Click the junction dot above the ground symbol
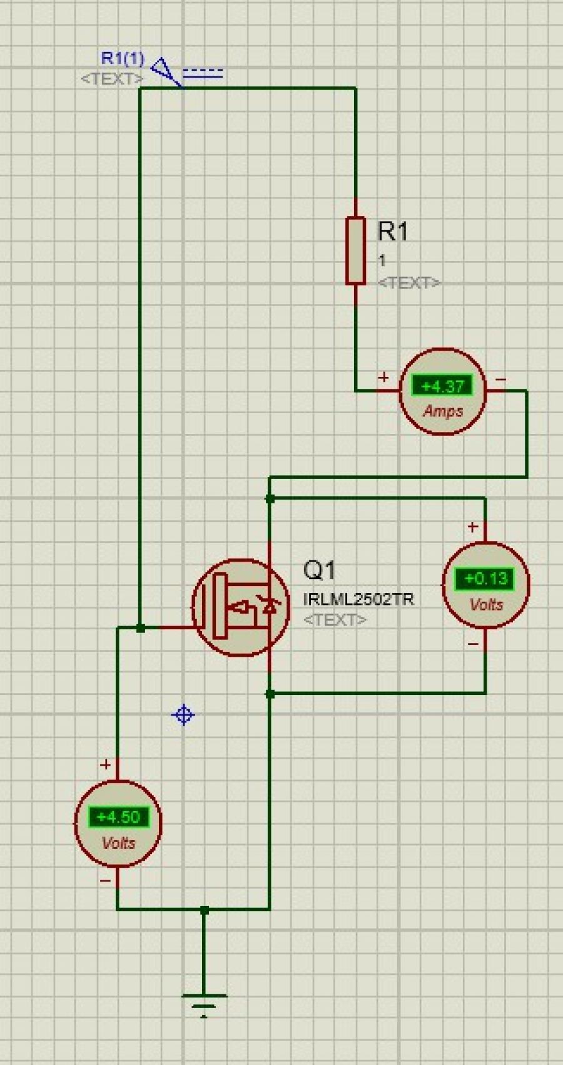This screenshot has height=1065, width=563. [204, 910]
